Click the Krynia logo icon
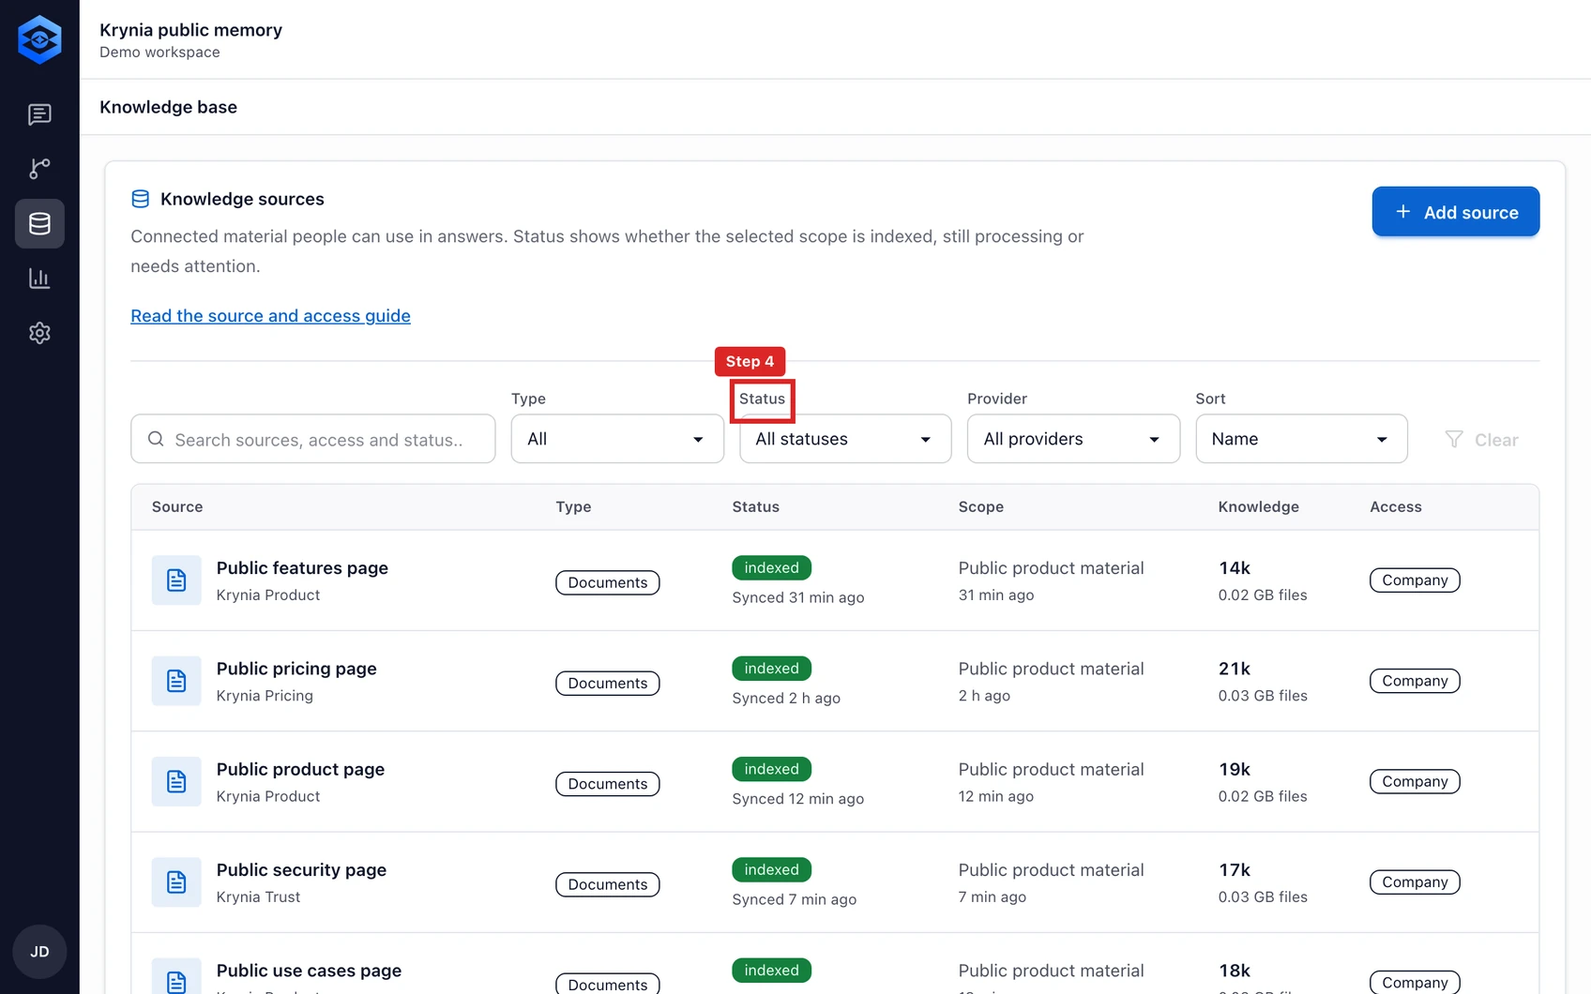The width and height of the screenshot is (1591, 994). [x=39, y=39]
